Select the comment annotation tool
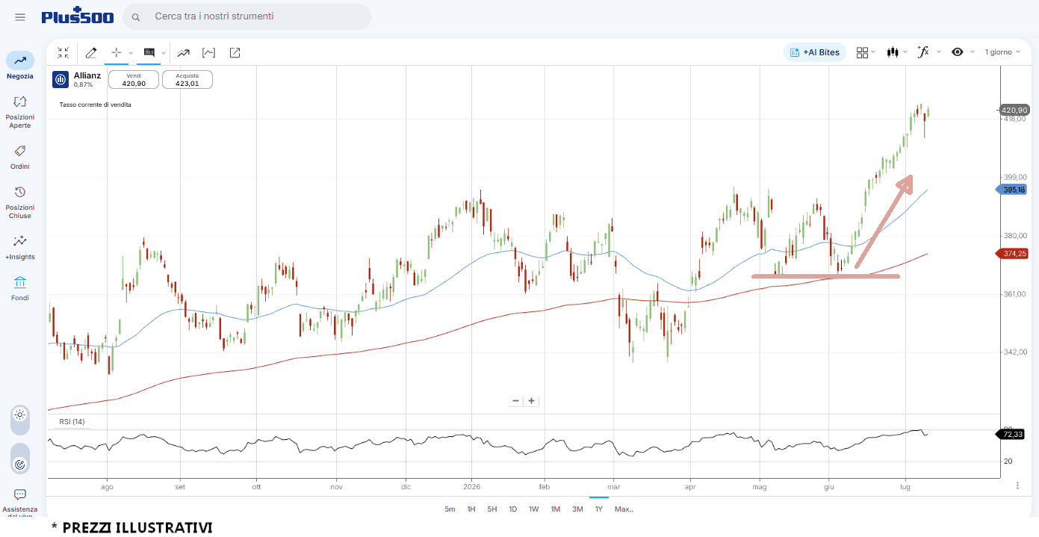 (149, 53)
